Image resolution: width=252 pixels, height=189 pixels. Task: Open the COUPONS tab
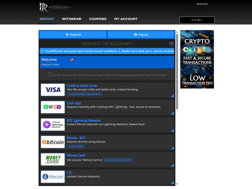coord(98,19)
